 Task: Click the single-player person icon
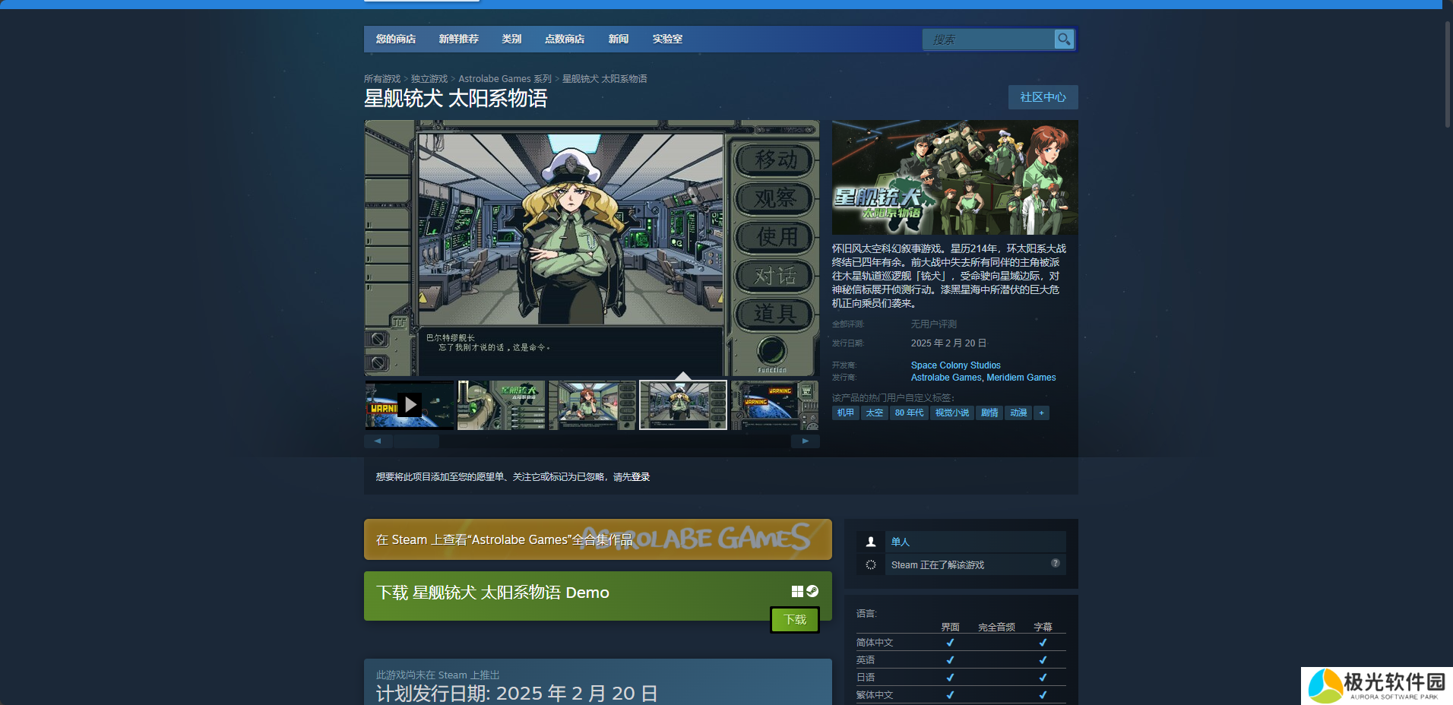(871, 542)
